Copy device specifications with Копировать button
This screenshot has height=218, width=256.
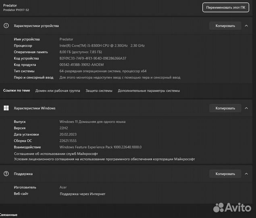click(225, 26)
